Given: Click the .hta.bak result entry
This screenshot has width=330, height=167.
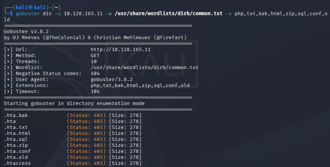Looking at the screenshot, I should (16, 115).
